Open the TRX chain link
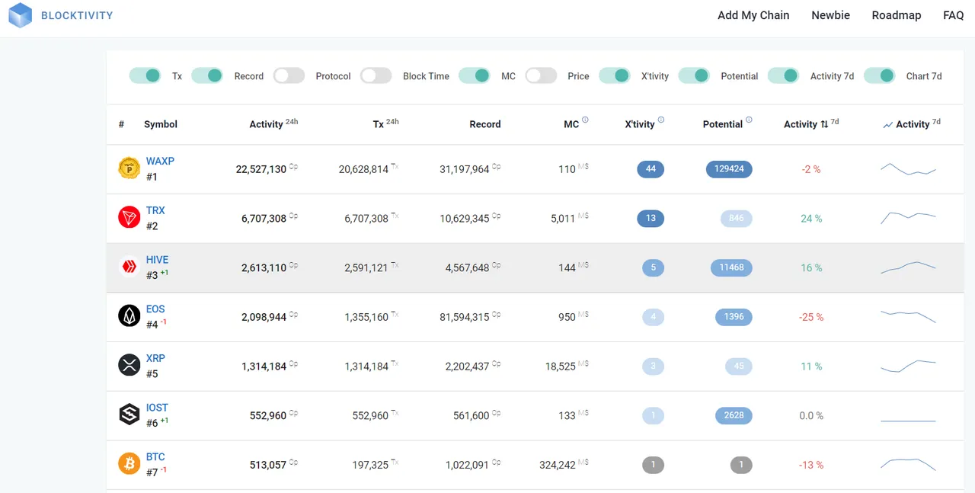The image size is (975, 493). click(x=155, y=210)
